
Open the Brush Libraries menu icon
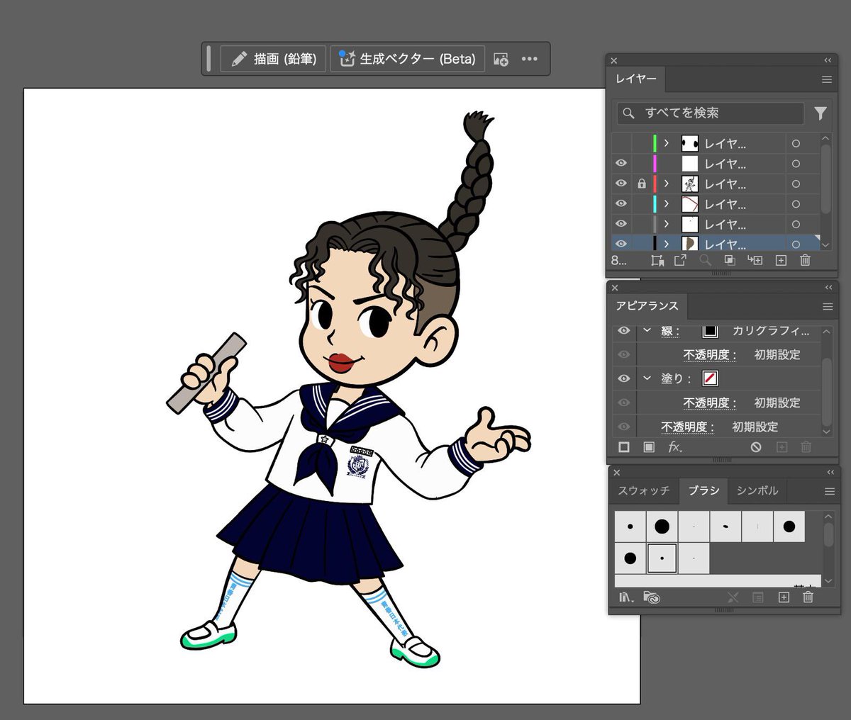click(x=625, y=597)
